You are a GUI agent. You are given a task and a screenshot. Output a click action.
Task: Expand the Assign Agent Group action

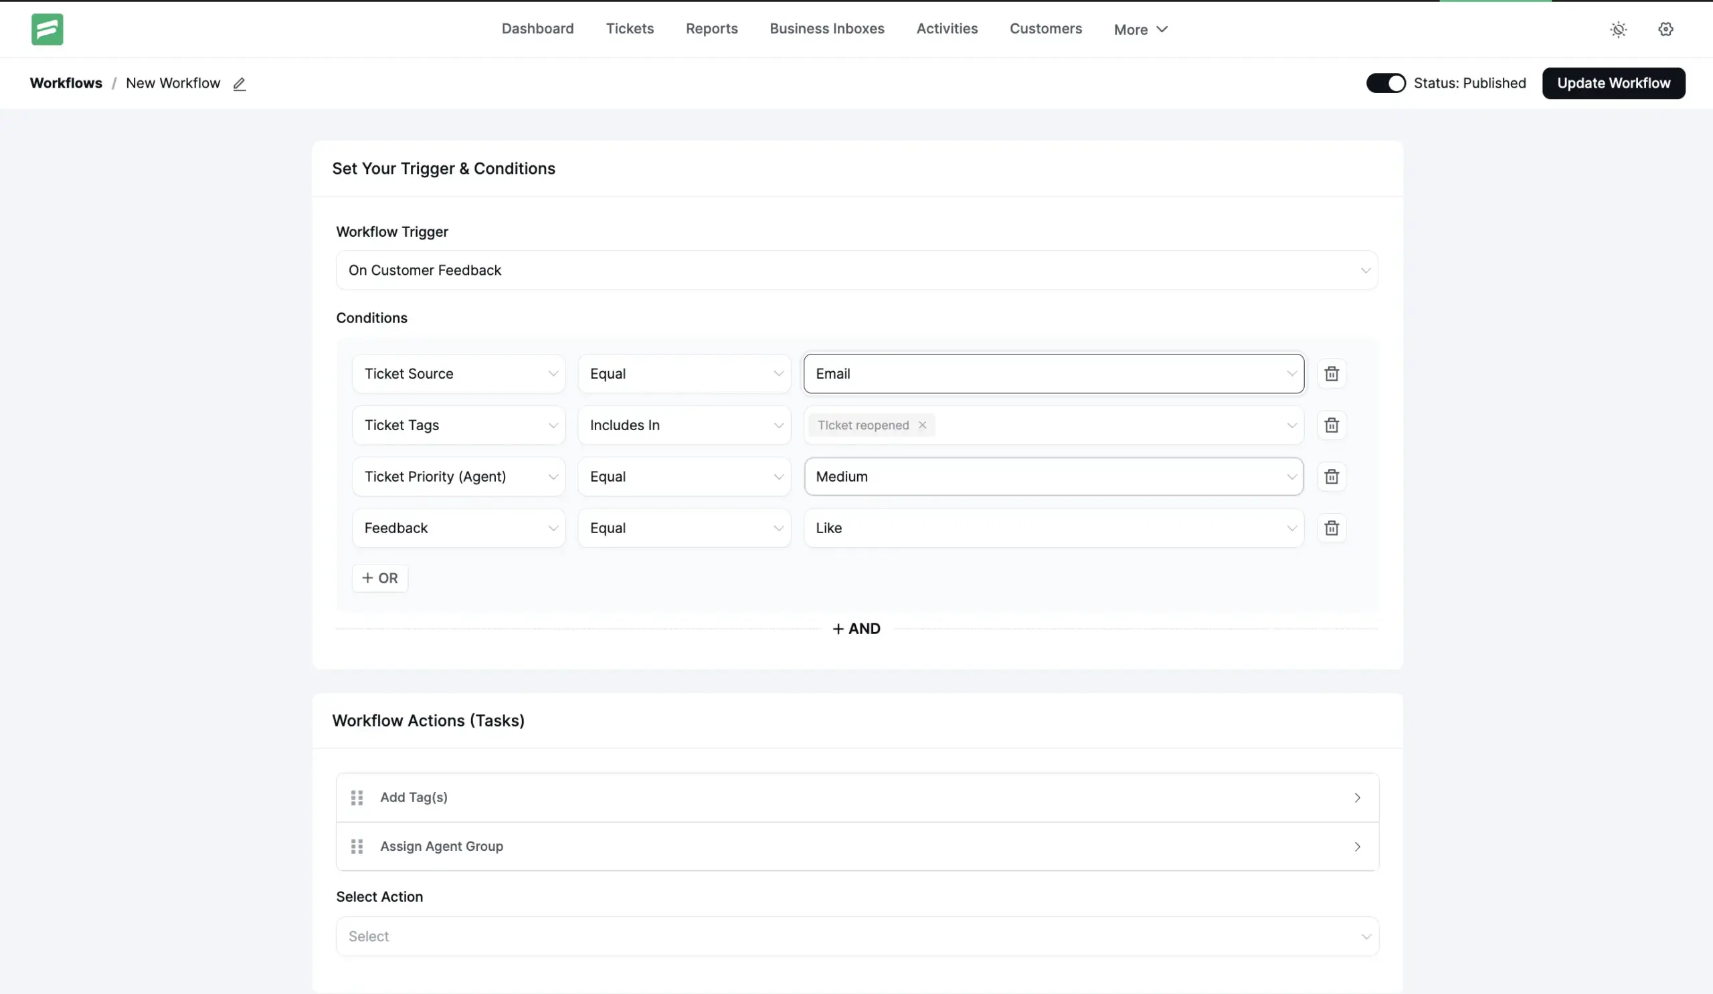click(x=857, y=847)
